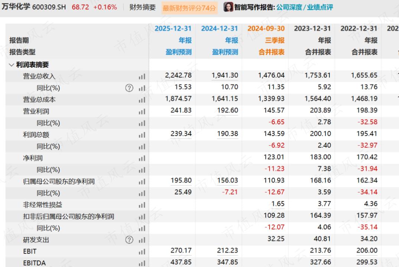Click 三季报 label under 2024-09-30
Image resolution: width=399 pixels, height=267 pixels.
coord(275,40)
